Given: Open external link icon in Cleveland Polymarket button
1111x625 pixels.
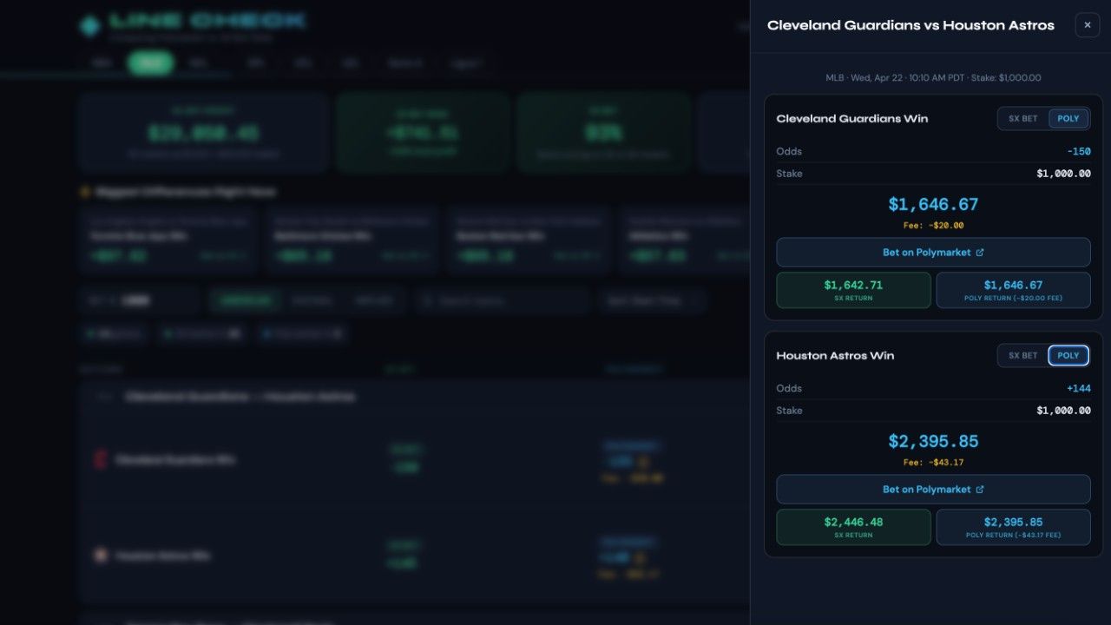Looking at the screenshot, I should click(980, 253).
